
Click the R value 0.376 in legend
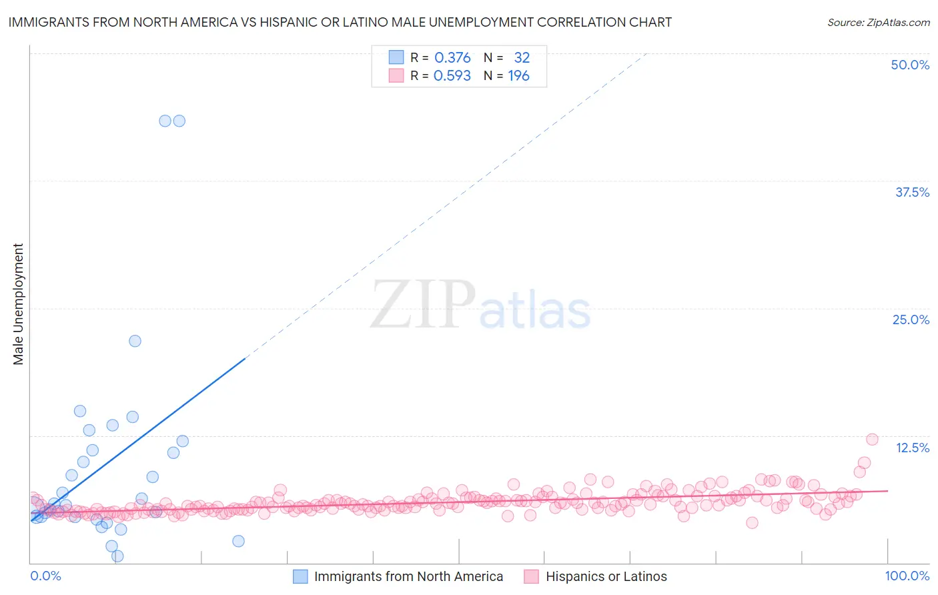[x=452, y=57]
